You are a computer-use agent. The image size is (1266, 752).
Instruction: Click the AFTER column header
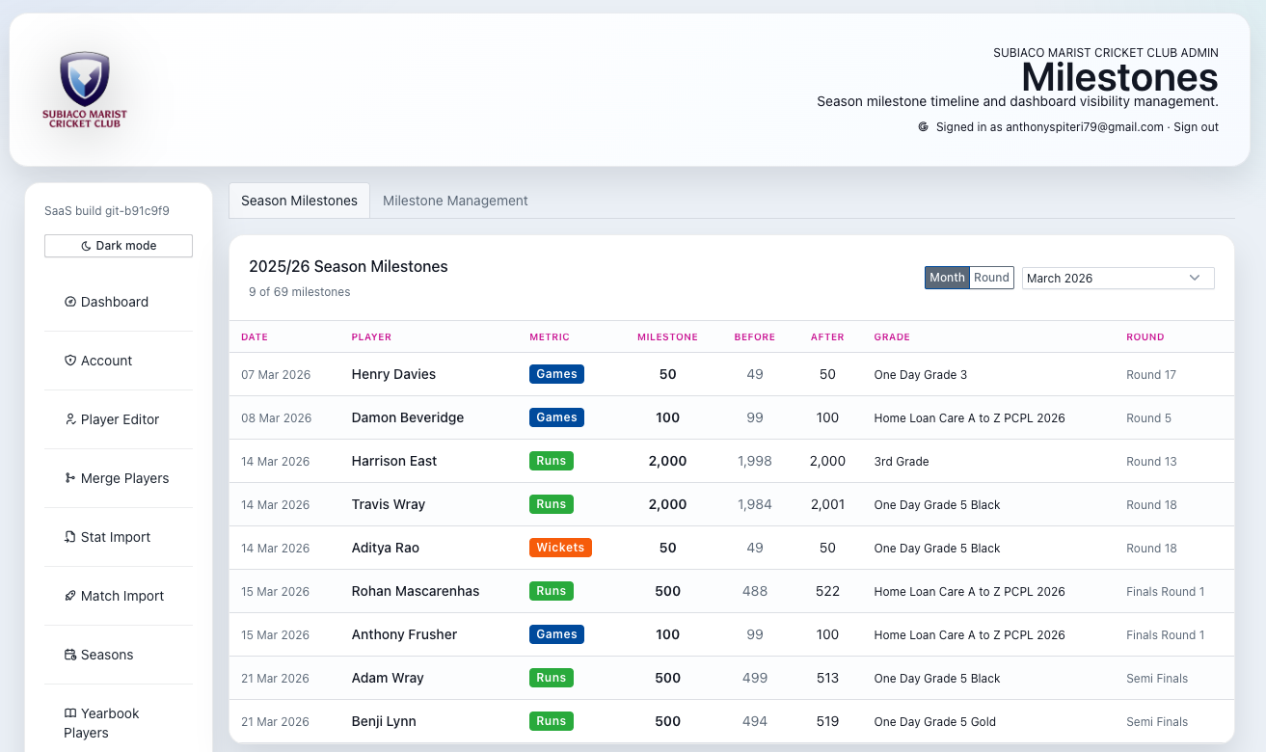point(827,337)
